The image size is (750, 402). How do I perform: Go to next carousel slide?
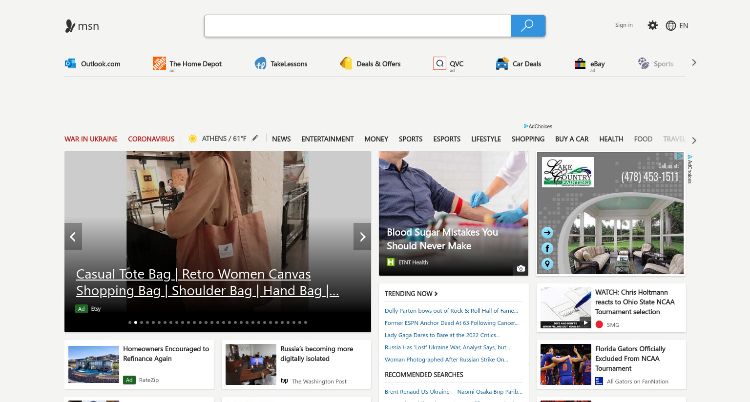click(362, 237)
